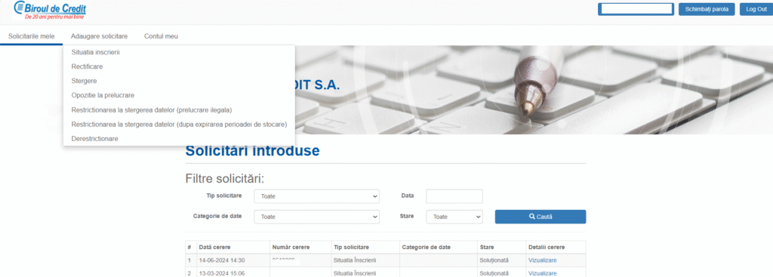Image resolution: width=773 pixels, height=277 pixels.
Task: Click the Log Out button
Action: 756,9
